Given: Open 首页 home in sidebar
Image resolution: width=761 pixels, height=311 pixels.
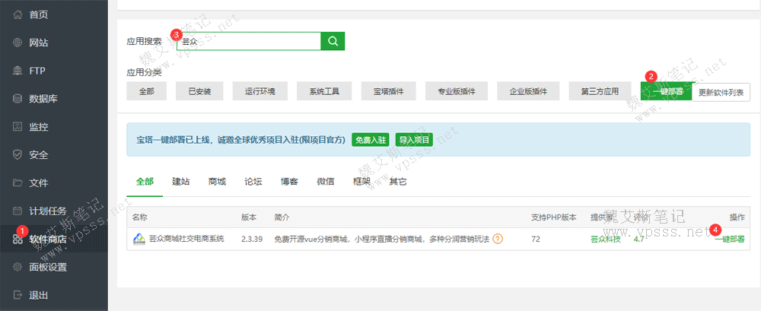Looking at the screenshot, I should 39,14.
